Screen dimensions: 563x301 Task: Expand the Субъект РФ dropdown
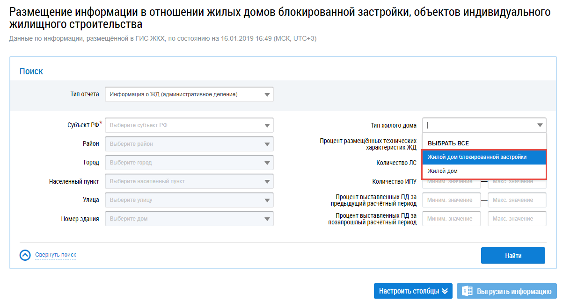click(x=189, y=125)
